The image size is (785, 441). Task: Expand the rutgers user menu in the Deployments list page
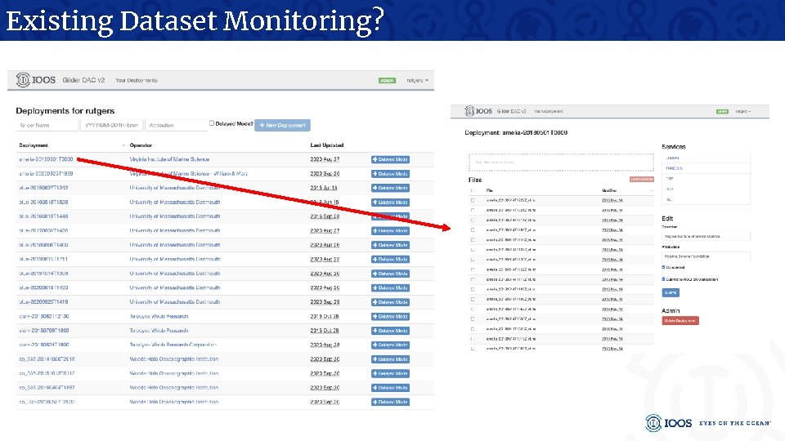point(417,80)
